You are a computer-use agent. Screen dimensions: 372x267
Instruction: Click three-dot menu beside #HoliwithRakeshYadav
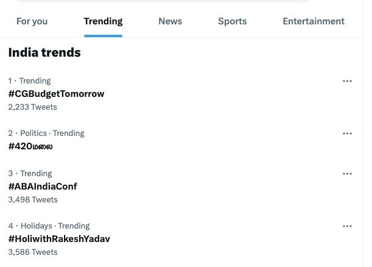347,226
